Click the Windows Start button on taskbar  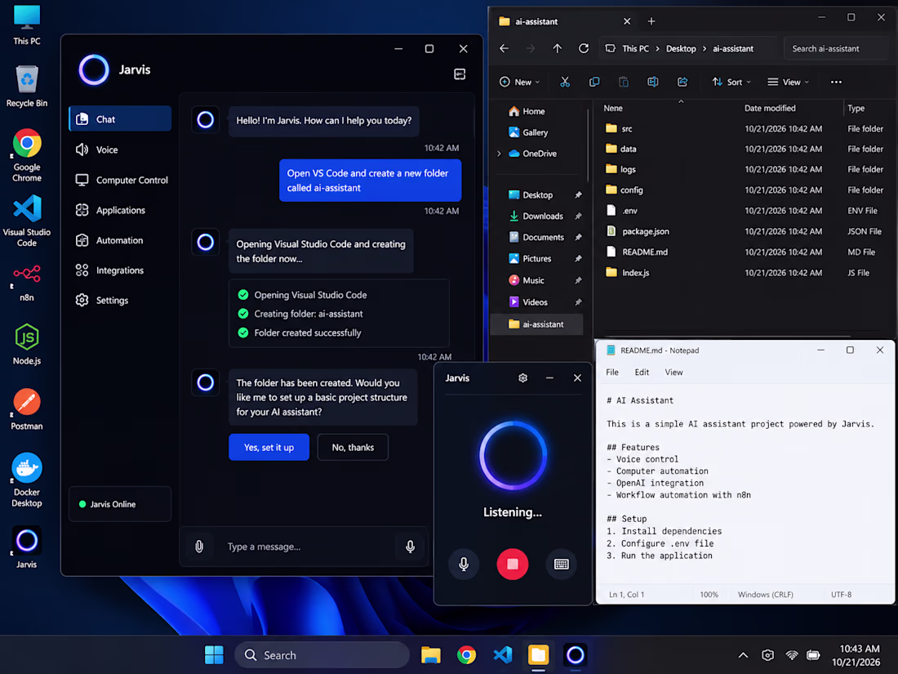coord(214,654)
